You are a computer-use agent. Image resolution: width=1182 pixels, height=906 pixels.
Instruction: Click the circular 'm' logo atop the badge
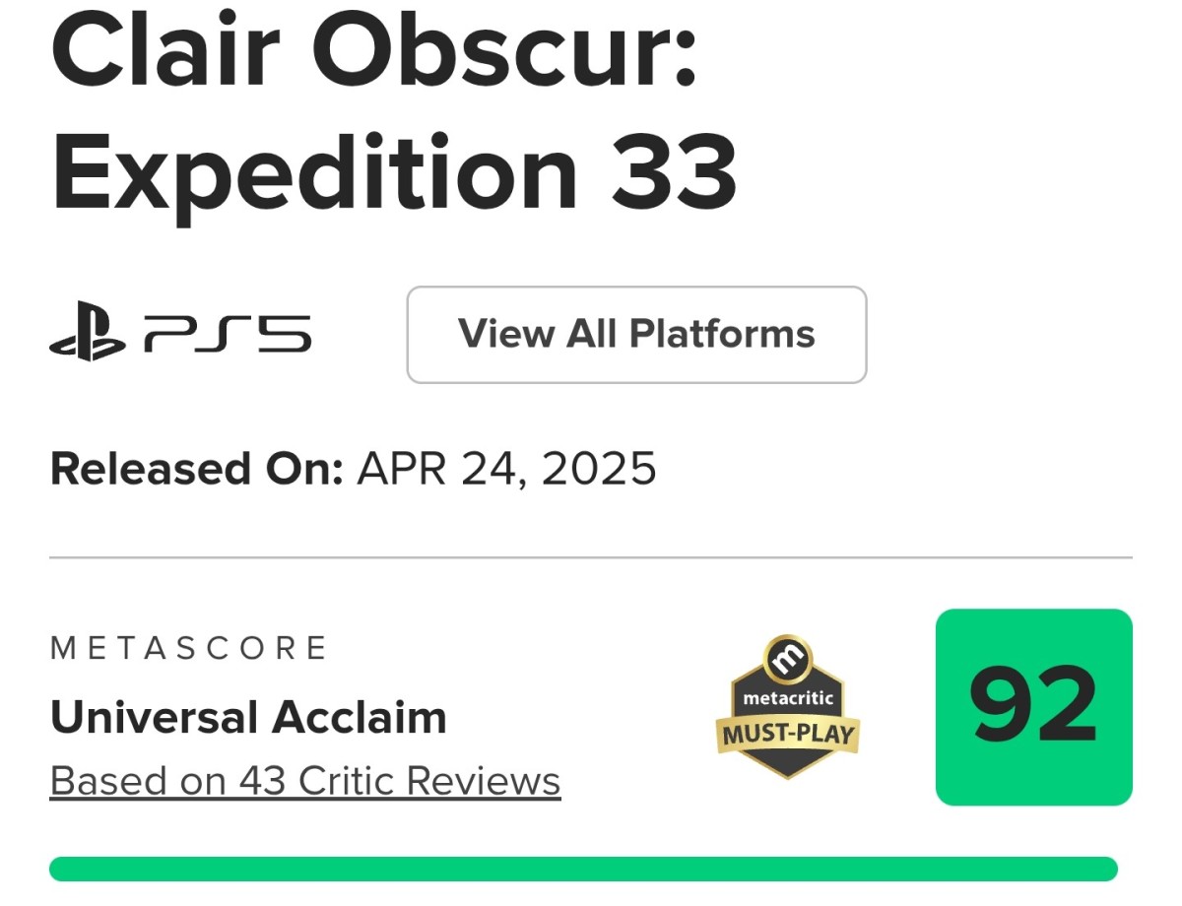pos(786,659)
